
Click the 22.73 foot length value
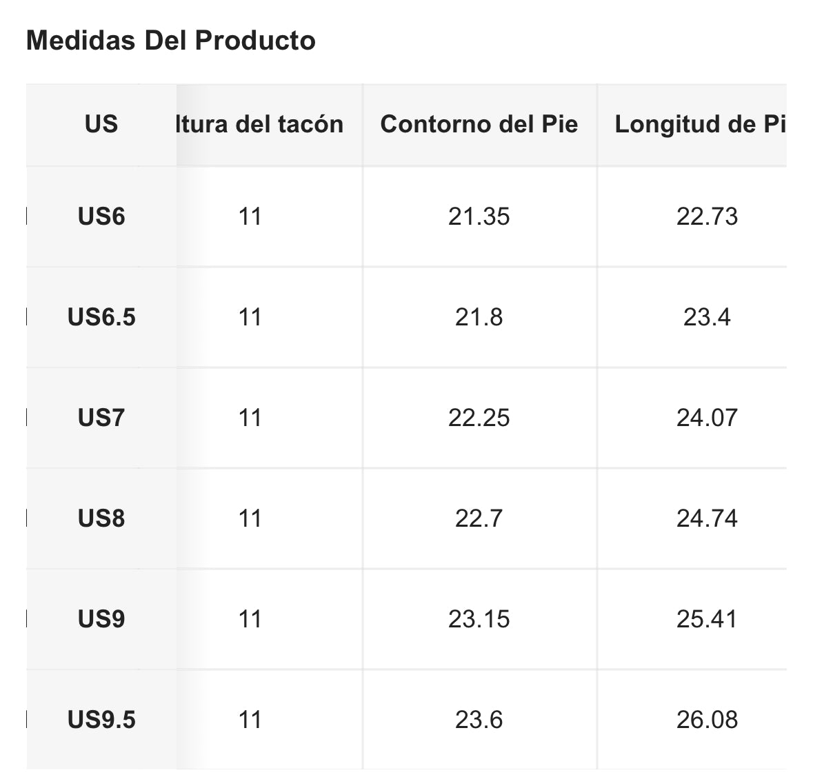tap(707, 216)
